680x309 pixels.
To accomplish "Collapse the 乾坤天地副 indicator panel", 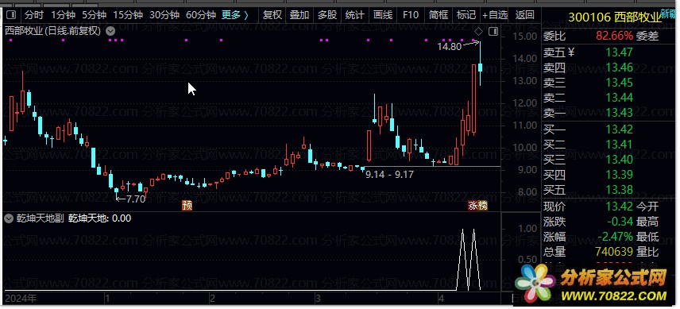I will [x=8, y=218].
